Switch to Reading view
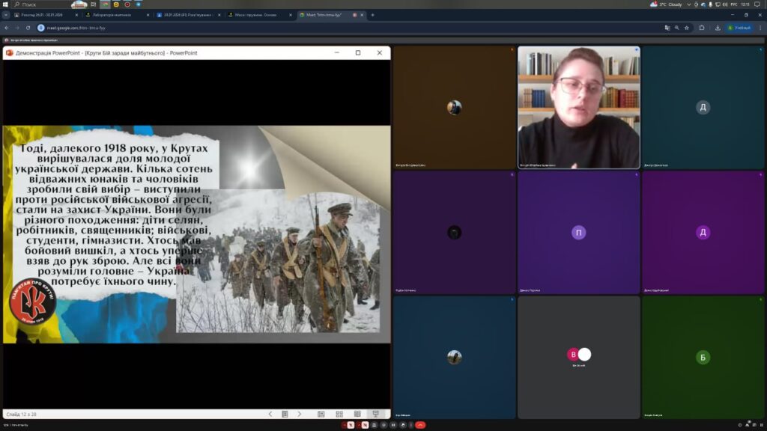This screenshot has width=767, height=431. coord(357,414)
